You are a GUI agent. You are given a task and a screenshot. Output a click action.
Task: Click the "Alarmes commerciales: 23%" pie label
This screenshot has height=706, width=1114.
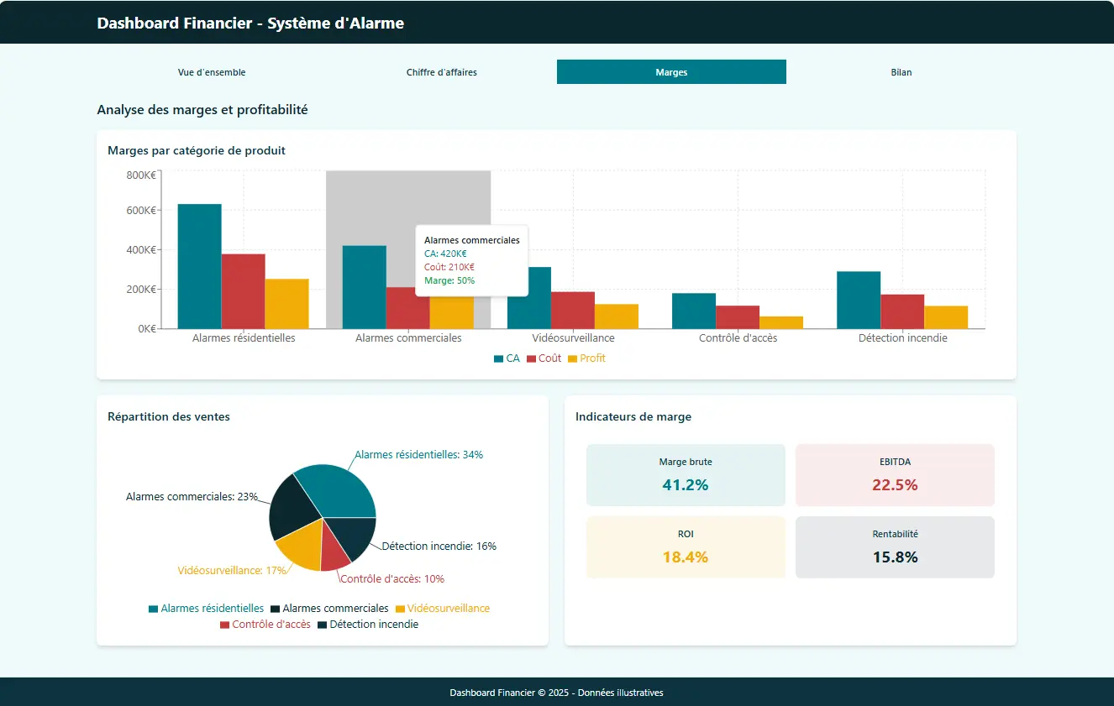point(192,497)
